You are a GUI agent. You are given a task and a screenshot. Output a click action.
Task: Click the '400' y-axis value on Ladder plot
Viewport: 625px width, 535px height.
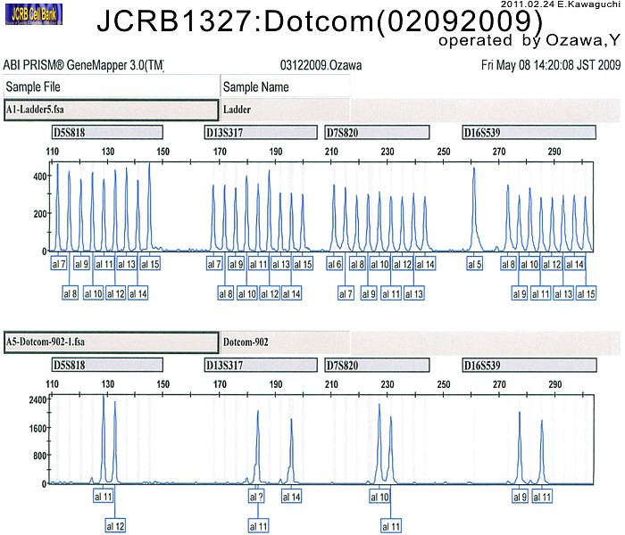click(39, 176)
